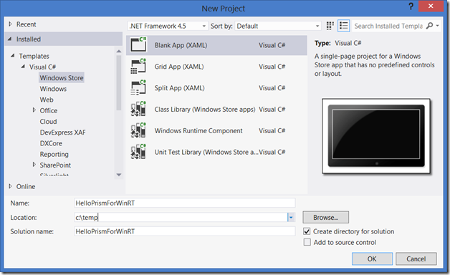Open the dialog help question mark
Image resolution: width=450 pixels, height=275 pixels.
(x=411, y=6)
